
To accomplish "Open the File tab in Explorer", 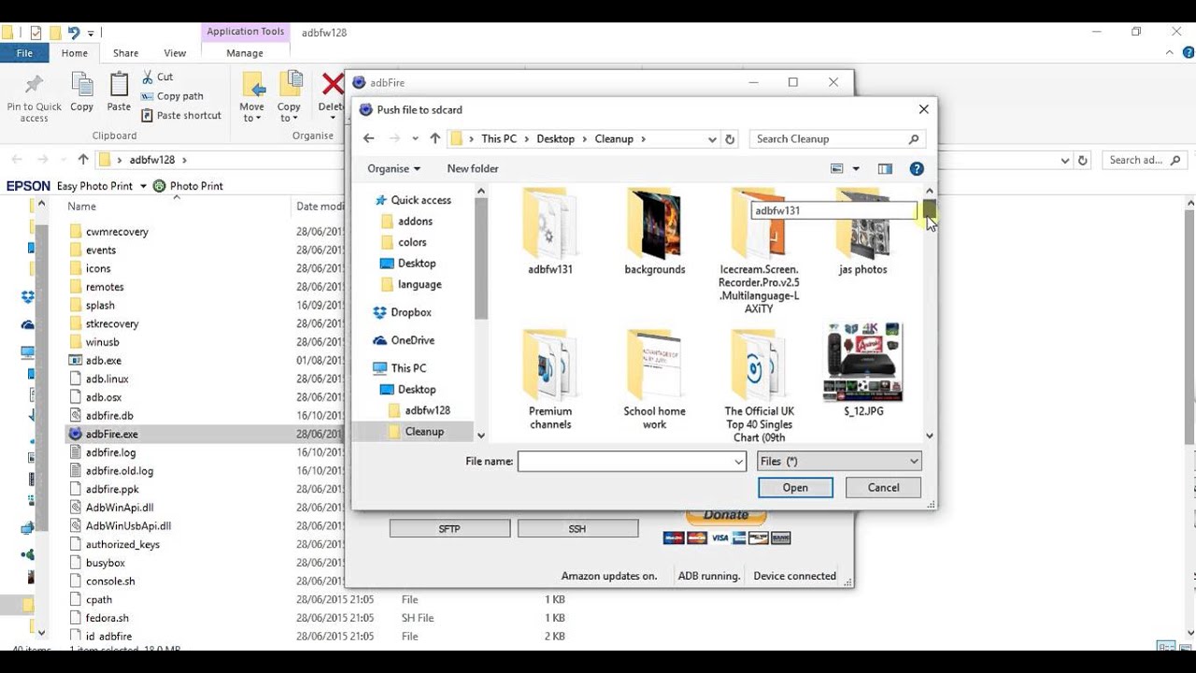I will click(24, 53).
